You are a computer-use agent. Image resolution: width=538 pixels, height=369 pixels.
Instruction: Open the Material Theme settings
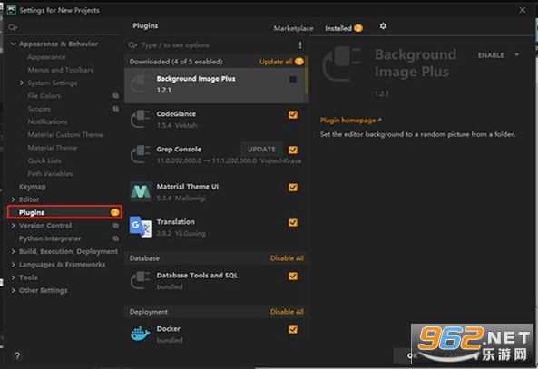(52, 148)
